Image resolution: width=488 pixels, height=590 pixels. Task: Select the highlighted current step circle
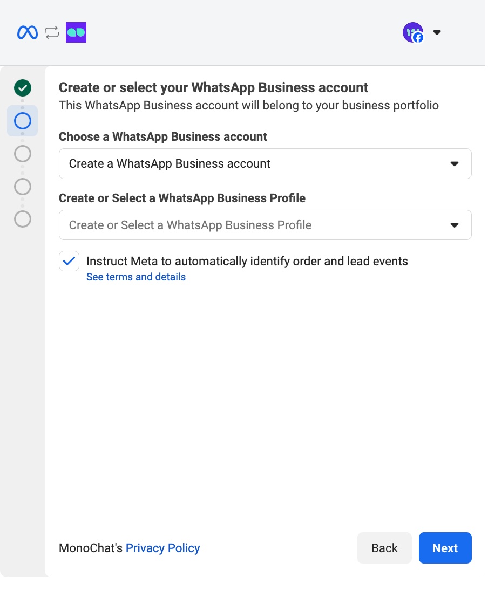(x=22, y=121)
